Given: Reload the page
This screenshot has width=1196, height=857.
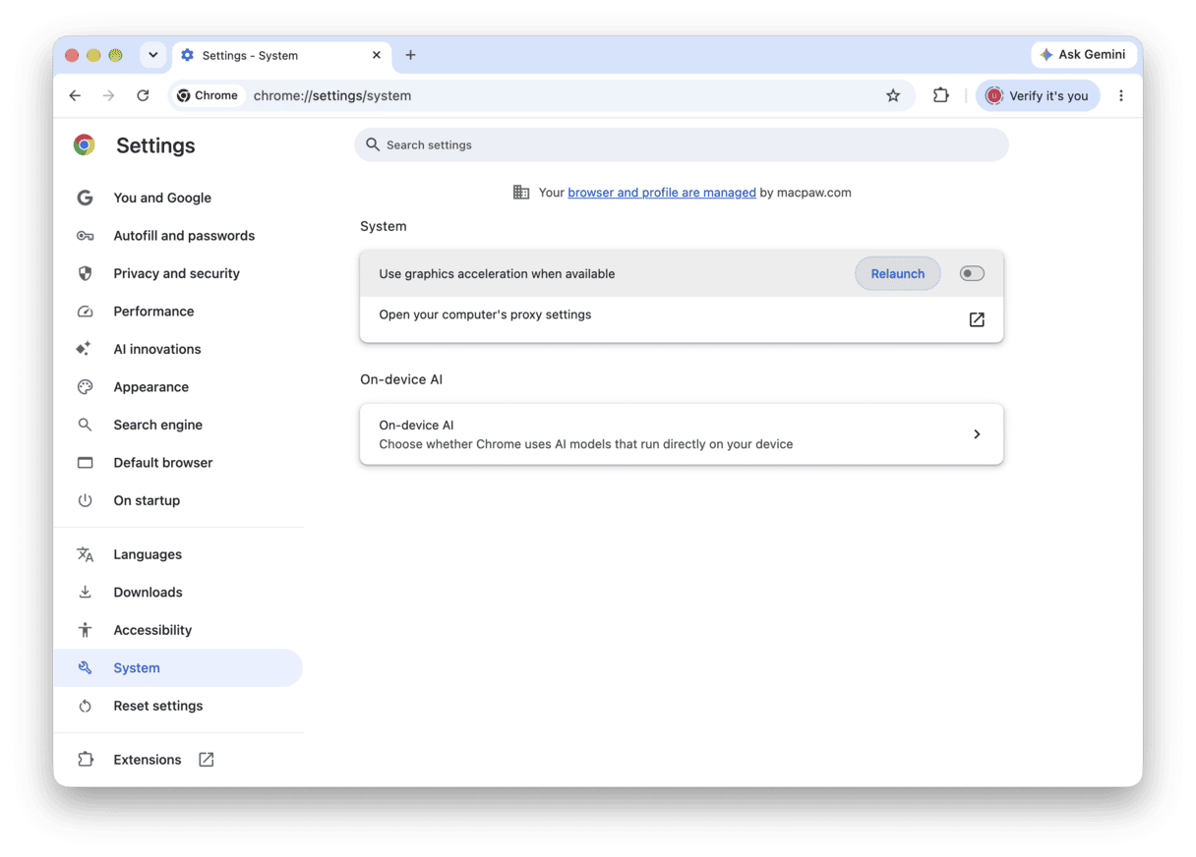Looking at the screenshot, I should [x=143, y=95].
